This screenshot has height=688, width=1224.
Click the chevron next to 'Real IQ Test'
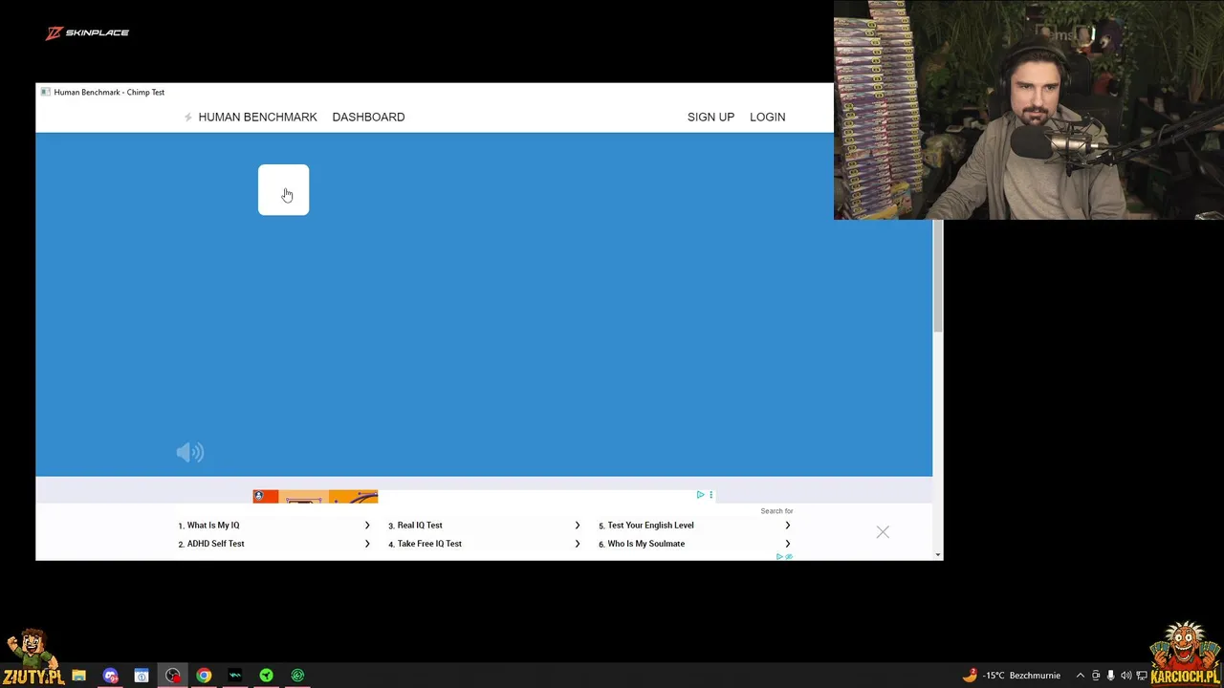(578, 525)
